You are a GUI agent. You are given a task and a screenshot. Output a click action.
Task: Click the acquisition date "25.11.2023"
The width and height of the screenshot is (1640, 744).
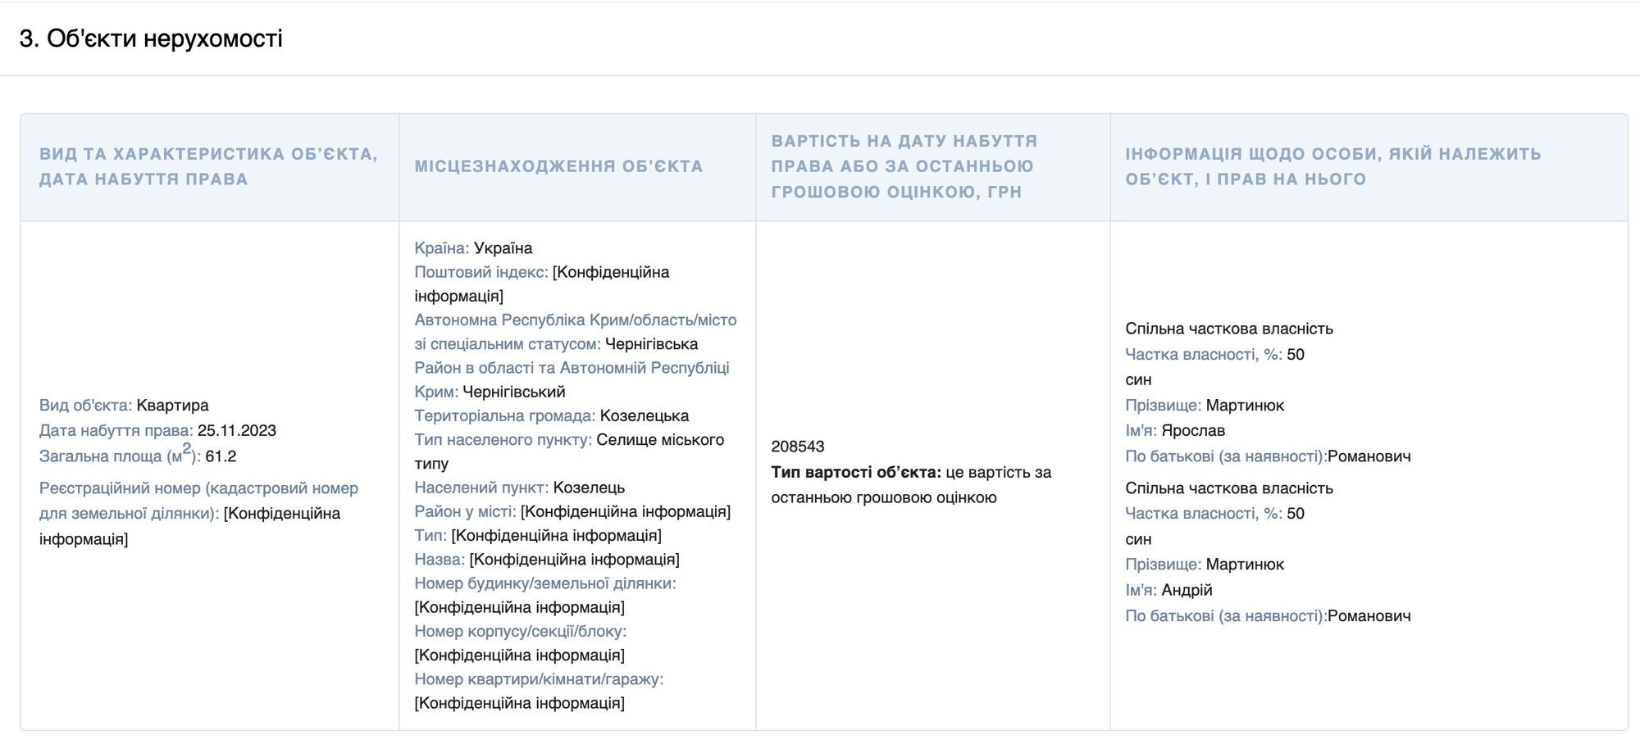pos(237,430)
